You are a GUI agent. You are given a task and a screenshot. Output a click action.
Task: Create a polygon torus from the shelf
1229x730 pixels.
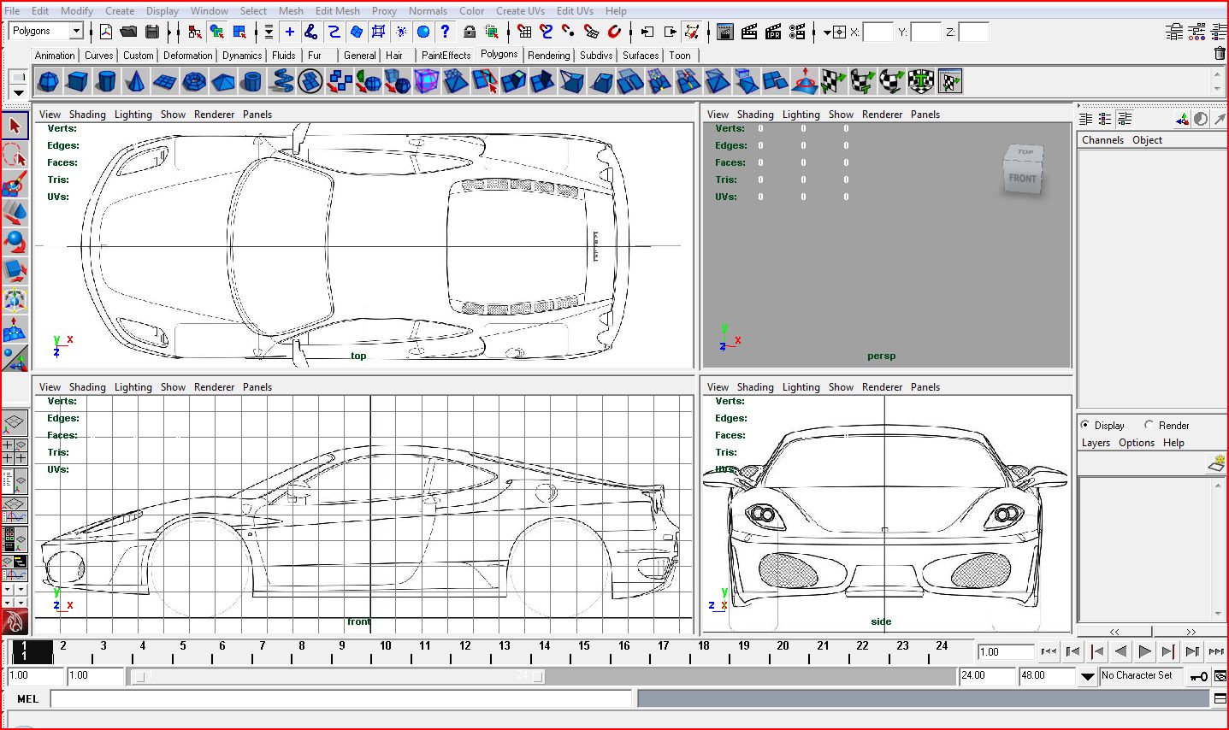point(194,82)
